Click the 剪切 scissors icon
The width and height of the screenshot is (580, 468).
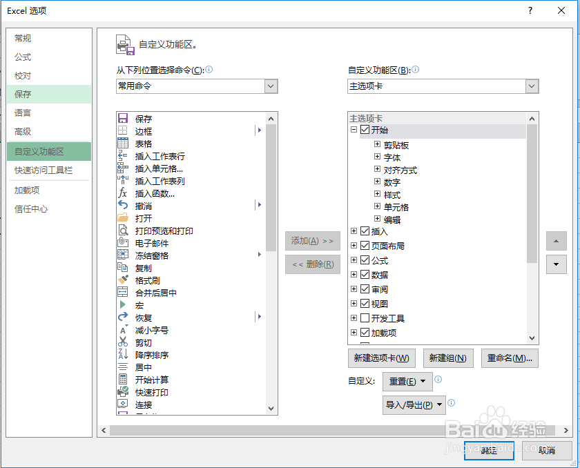pos(123,342)
